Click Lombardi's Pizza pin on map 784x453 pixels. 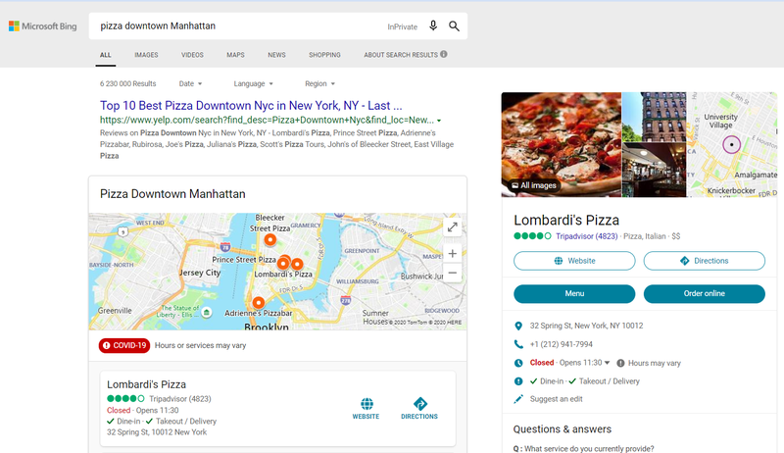297,264
